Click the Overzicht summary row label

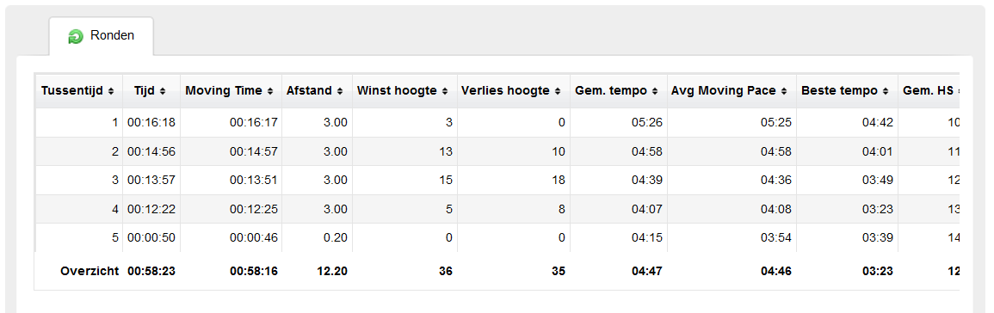tap(90, 271)
